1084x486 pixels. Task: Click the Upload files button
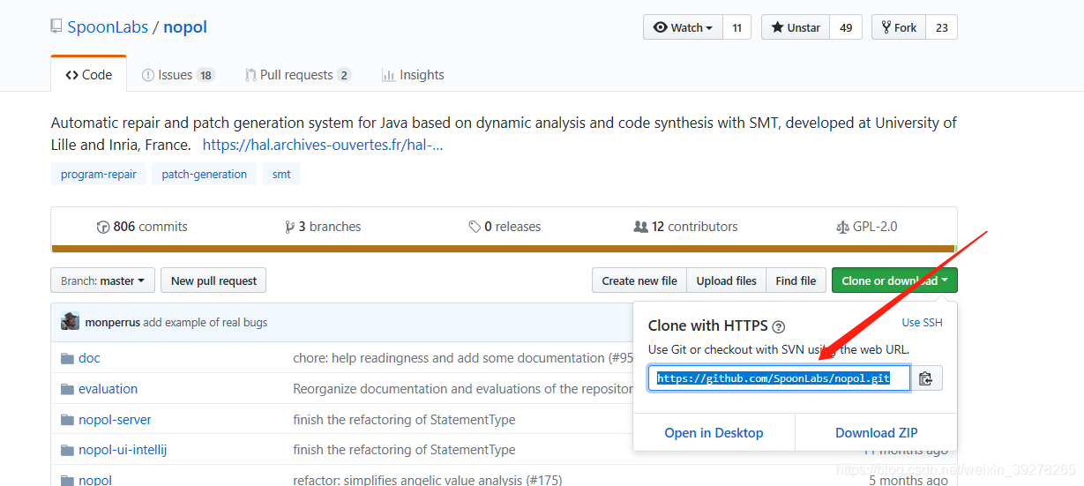pyautogui.click(x=727, y=280)
